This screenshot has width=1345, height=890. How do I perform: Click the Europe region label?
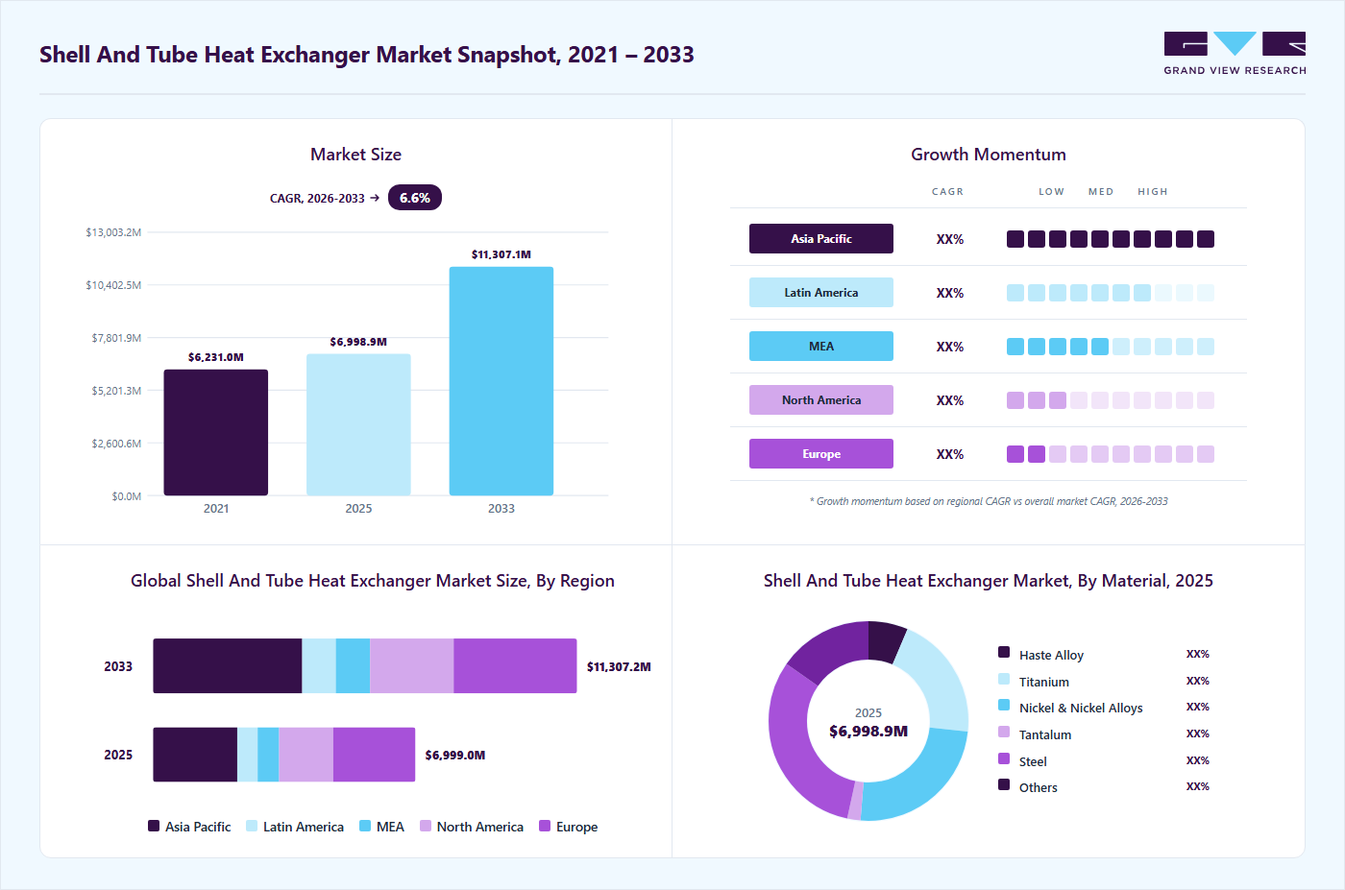(821, 454)
